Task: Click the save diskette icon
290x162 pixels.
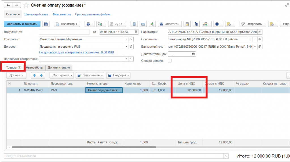Action: tap(46, 24)
